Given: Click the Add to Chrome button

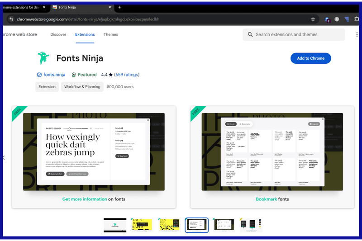Looking at the screenshot, I should pyautogui.click(x=310, y=58).
